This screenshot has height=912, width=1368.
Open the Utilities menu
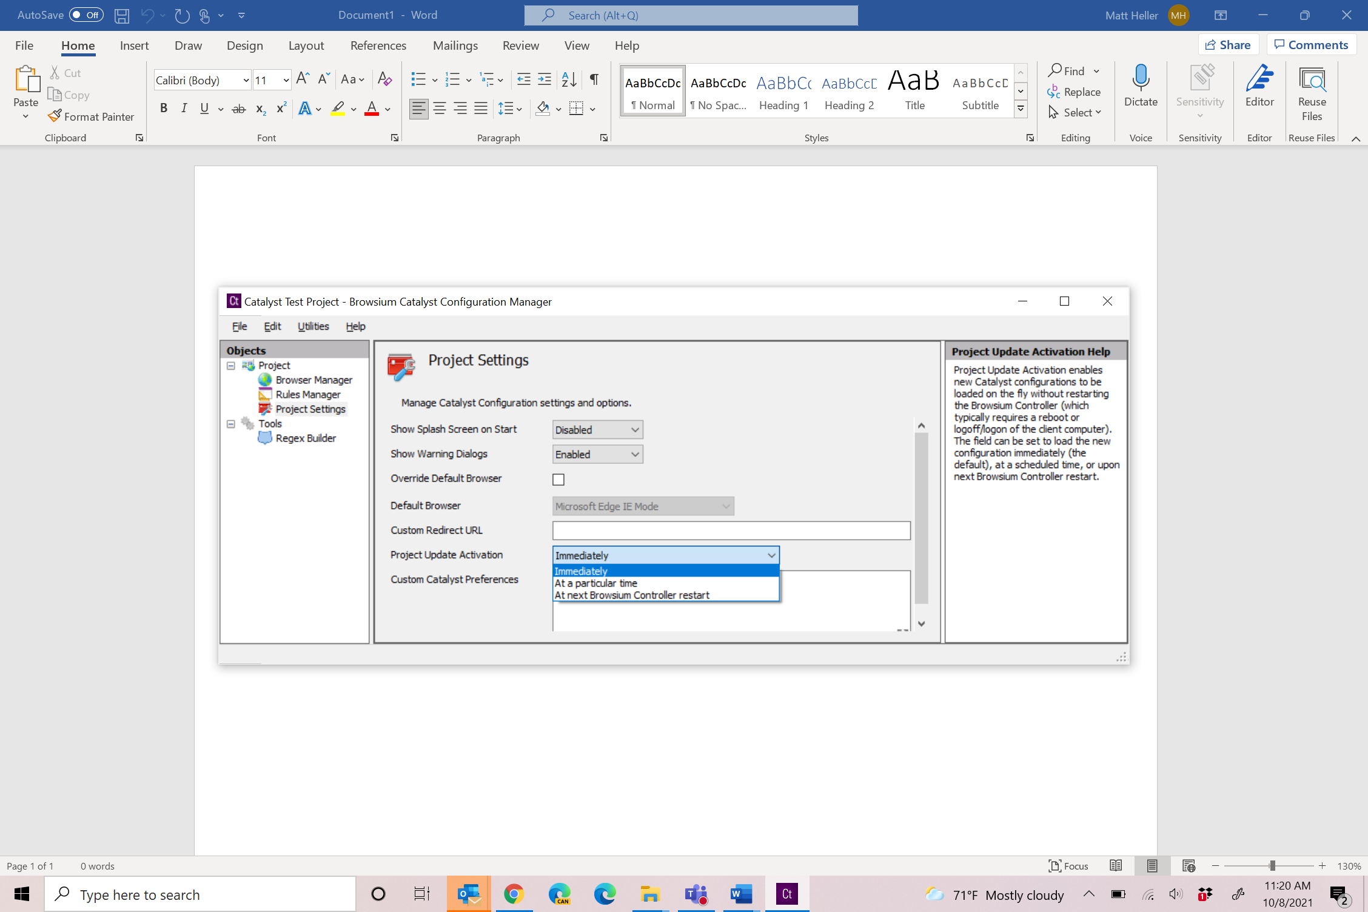tap(313, 326)
